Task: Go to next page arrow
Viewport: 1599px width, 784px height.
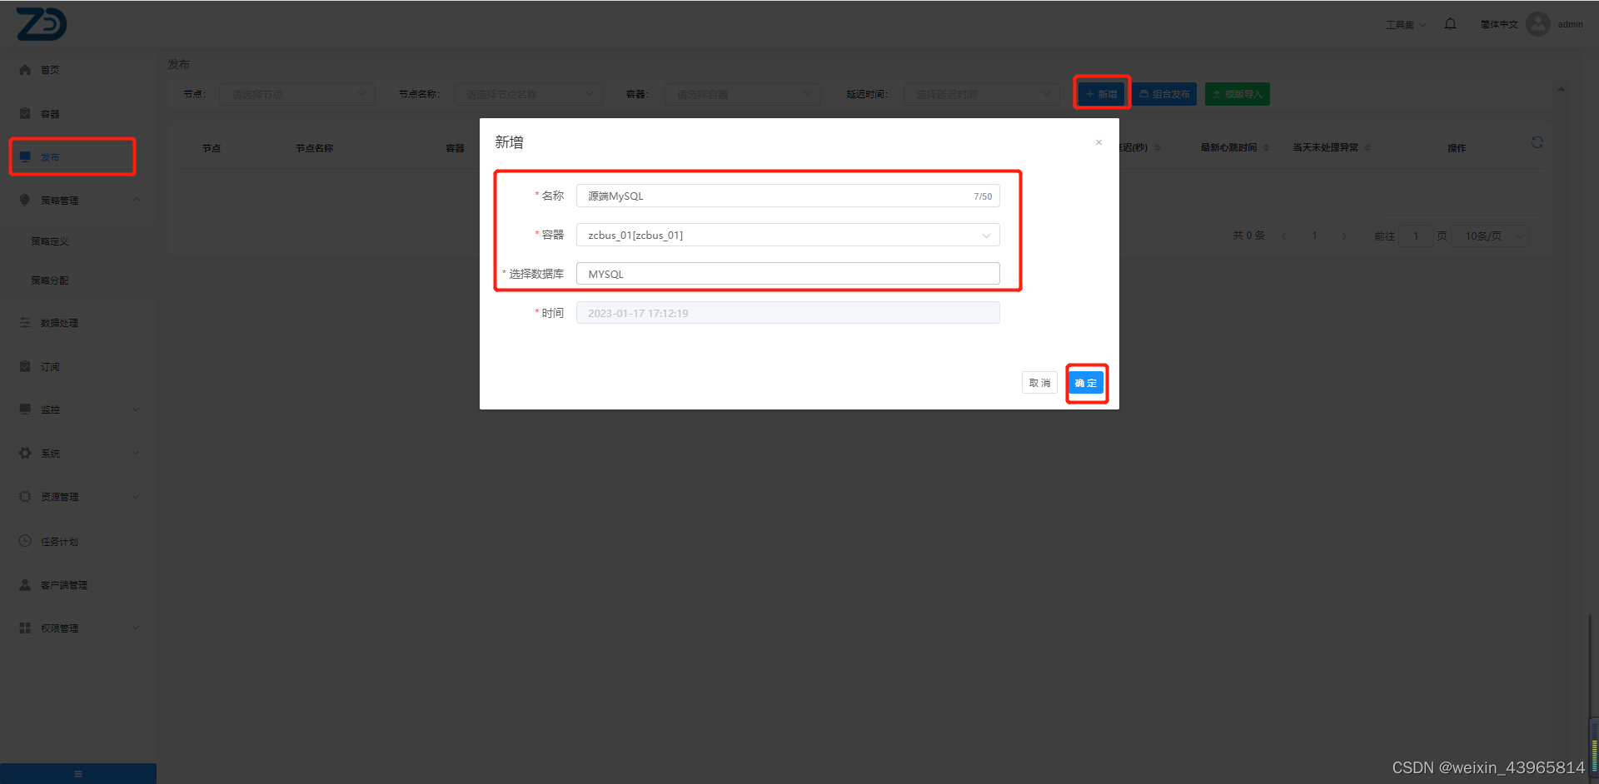Action: (x=1344, y=236)
